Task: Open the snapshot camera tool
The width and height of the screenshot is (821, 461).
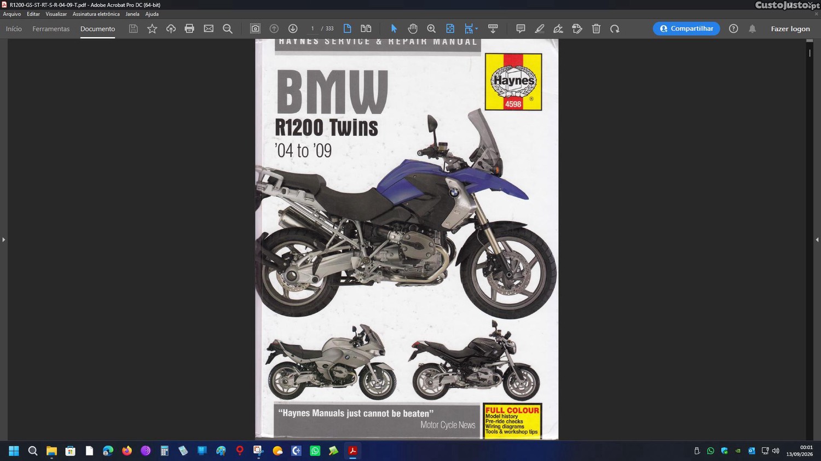Action: point(255,28)
